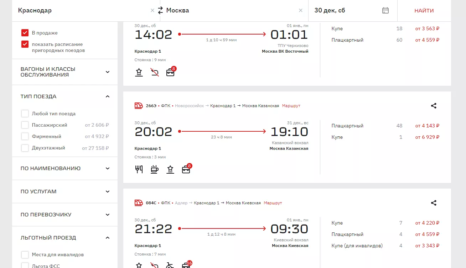
Task: Expand "Вагоны и классы обслуживания" section
Action: point(108,72)
